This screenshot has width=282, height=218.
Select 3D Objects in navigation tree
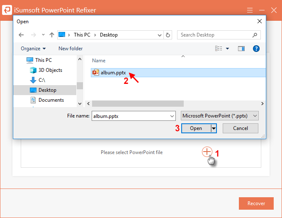(x=50, y=70)
